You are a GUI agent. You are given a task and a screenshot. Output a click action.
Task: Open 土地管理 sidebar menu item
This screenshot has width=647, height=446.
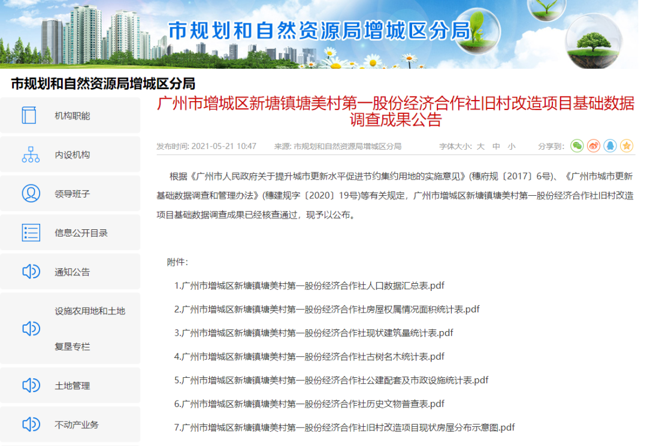pyautogui.click(x=70, y=386)
